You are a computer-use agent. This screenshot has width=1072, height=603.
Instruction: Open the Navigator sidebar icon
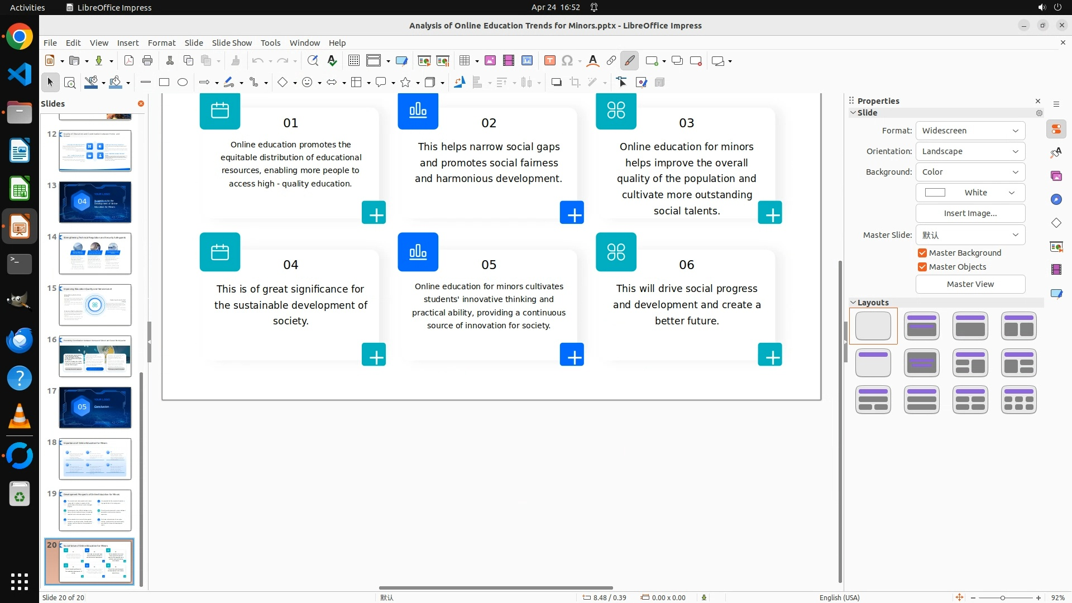click(x=1056, y=200)
